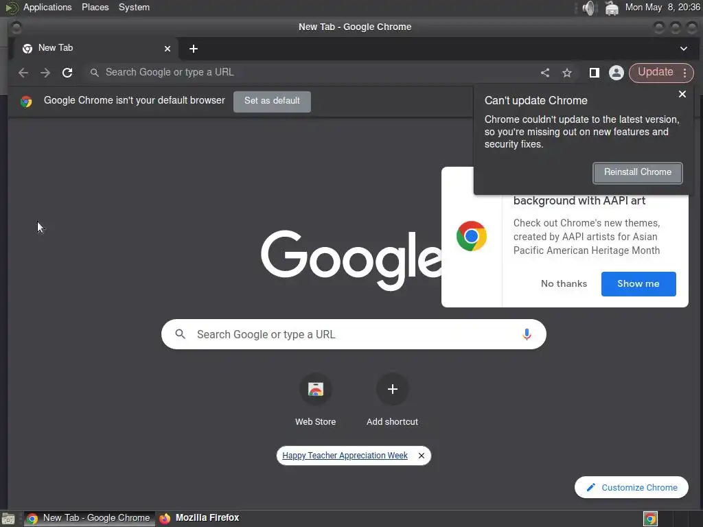Share this page via the share icon
Screen dimensions: 703x527
click(x=544, y=73)
